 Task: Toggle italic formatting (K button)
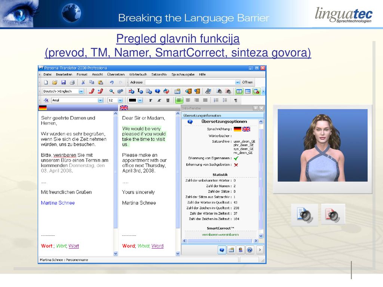[x=159, y=100]
